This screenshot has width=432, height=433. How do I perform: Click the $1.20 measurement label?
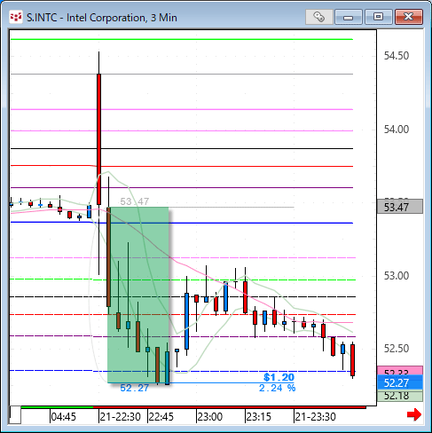click(279, 377)
